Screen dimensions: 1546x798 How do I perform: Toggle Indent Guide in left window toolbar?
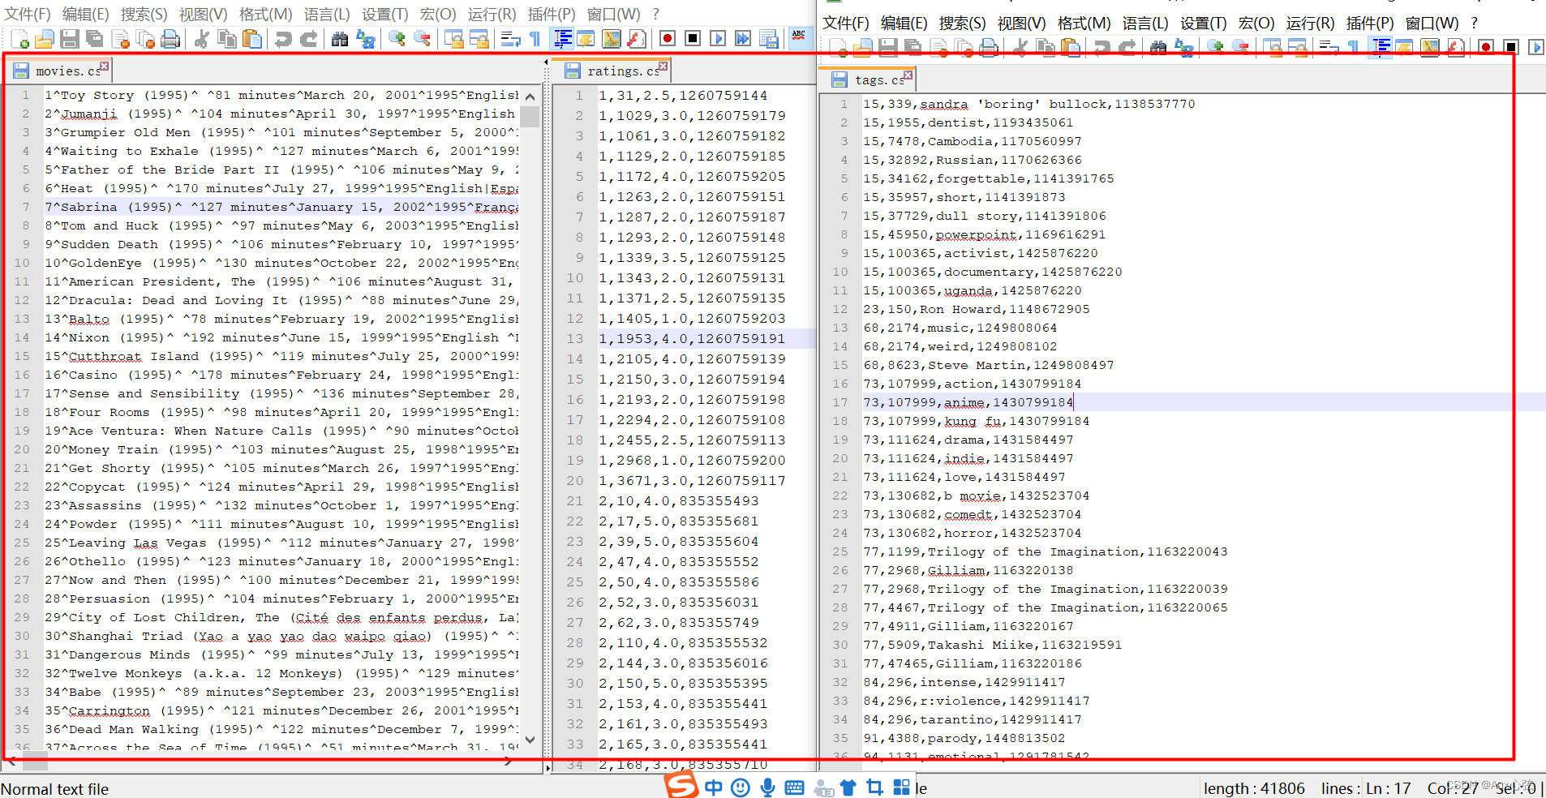[x=561, y=39]
